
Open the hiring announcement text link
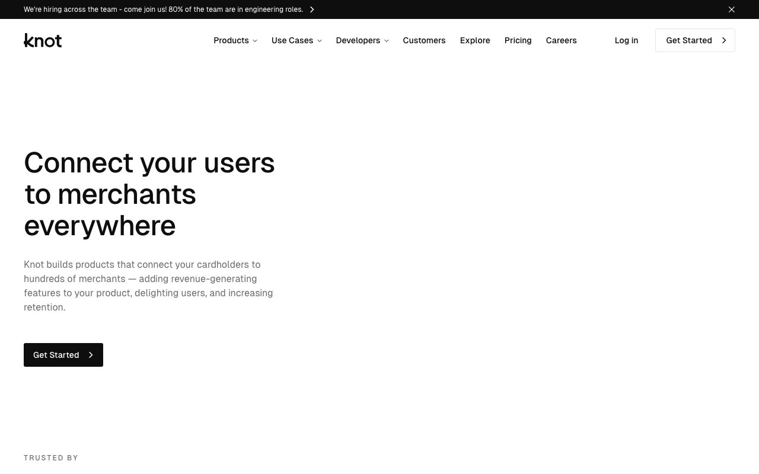point(163,9)
